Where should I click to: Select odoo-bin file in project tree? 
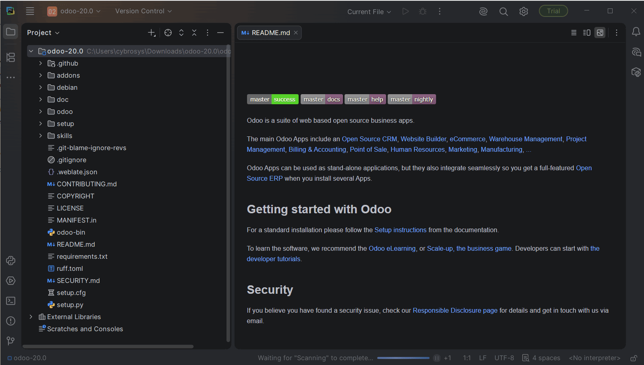pyautogui.click(x=71, y=232)
